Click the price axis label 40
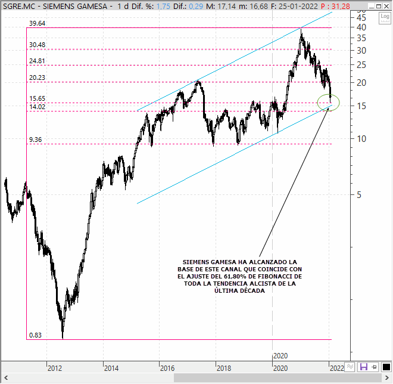This screenshot has height=384, width=393. [361, 27]
